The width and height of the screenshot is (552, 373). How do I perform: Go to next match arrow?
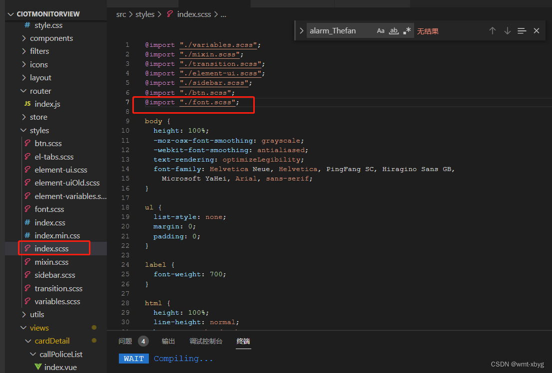508,31
